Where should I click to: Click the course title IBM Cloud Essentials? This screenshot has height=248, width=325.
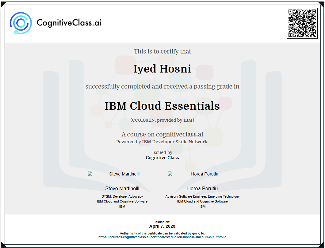tap(162, 106)
